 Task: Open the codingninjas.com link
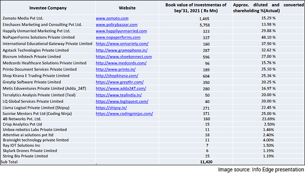coord(124,113)
